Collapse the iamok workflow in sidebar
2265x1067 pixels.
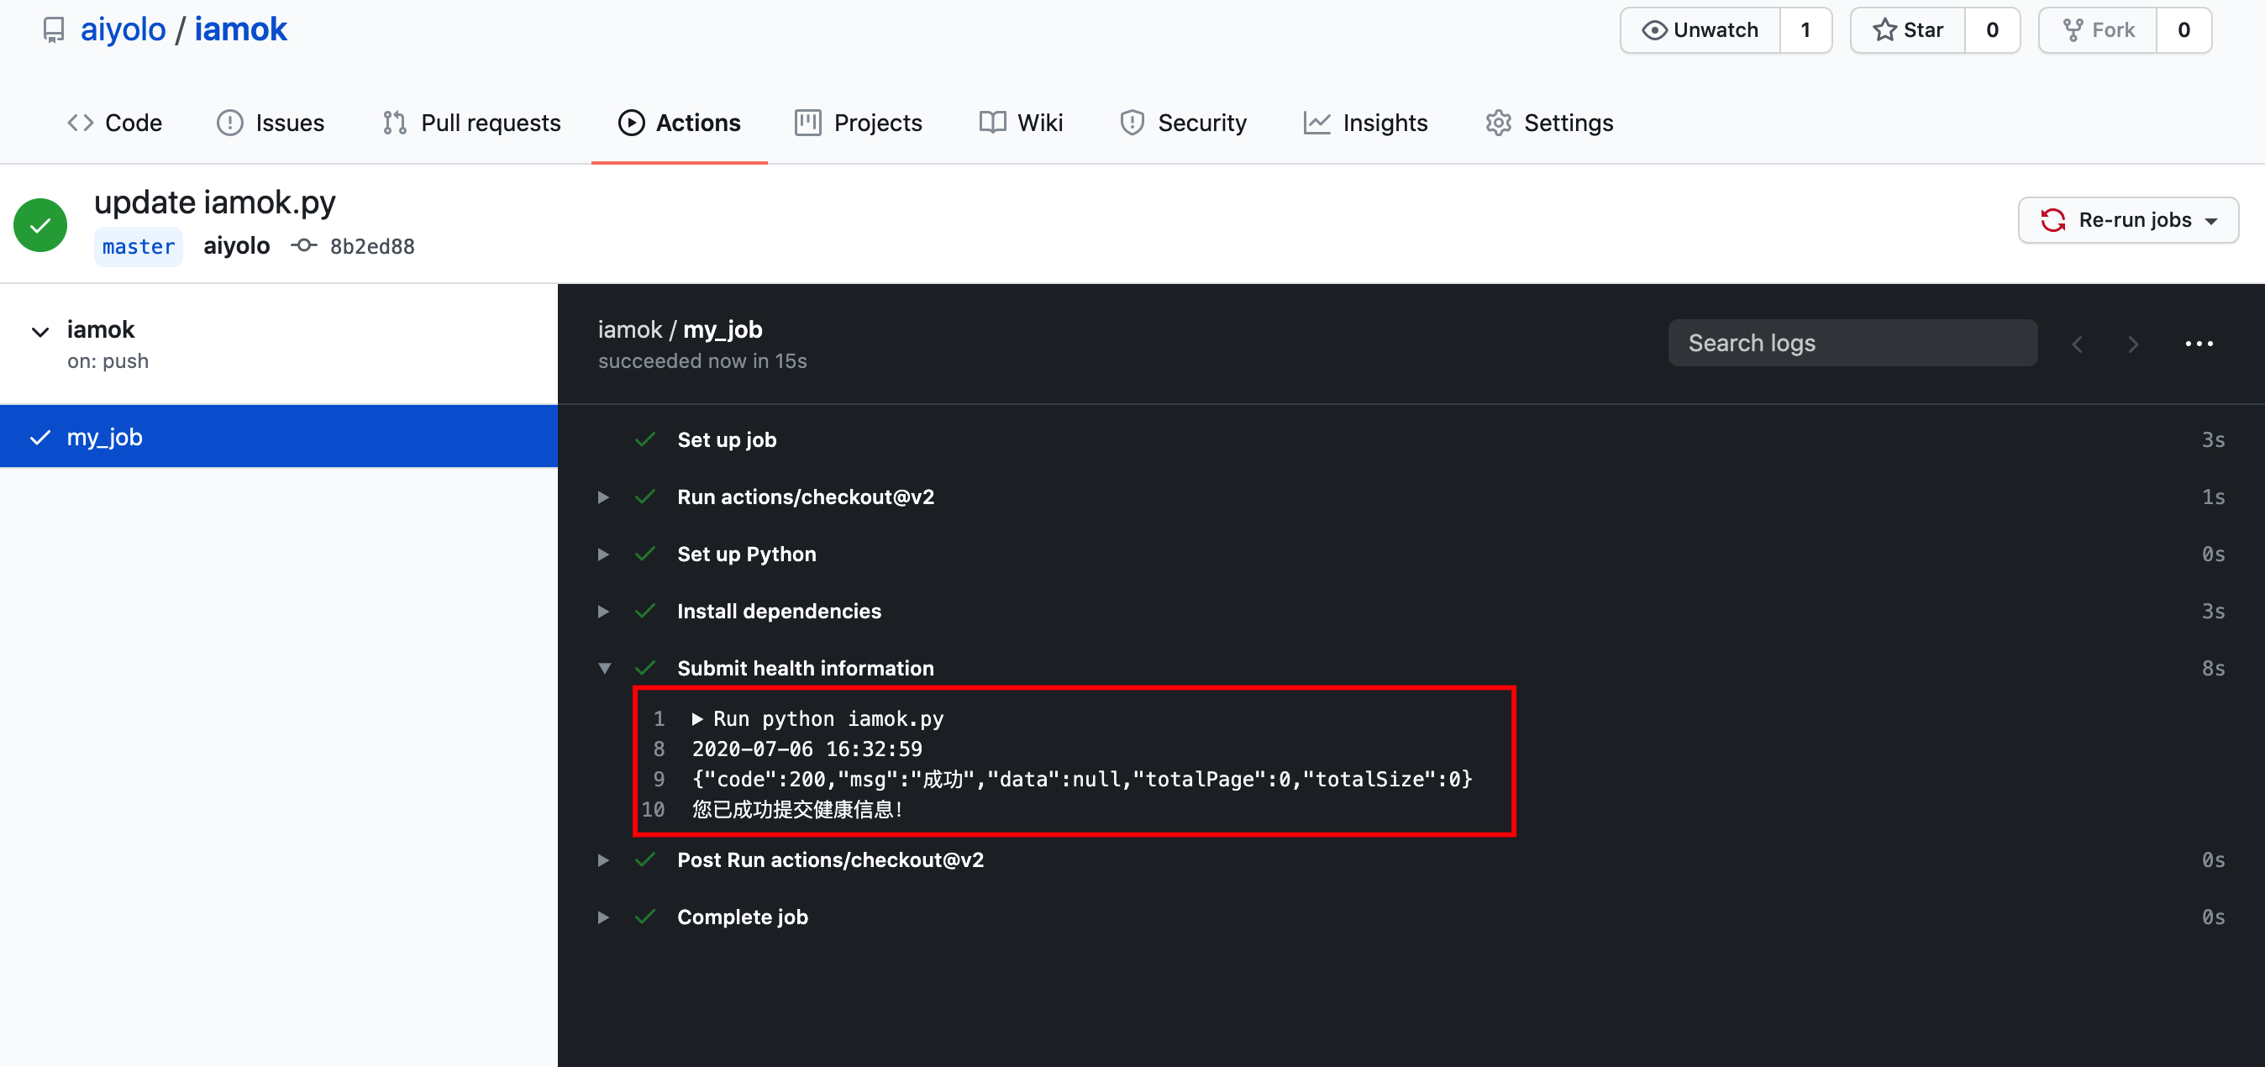point(40,332)
